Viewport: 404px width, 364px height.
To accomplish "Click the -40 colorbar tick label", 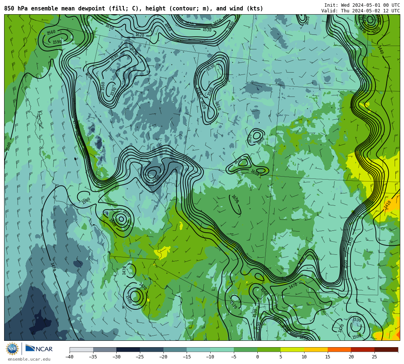I will (x=69, y=357).
